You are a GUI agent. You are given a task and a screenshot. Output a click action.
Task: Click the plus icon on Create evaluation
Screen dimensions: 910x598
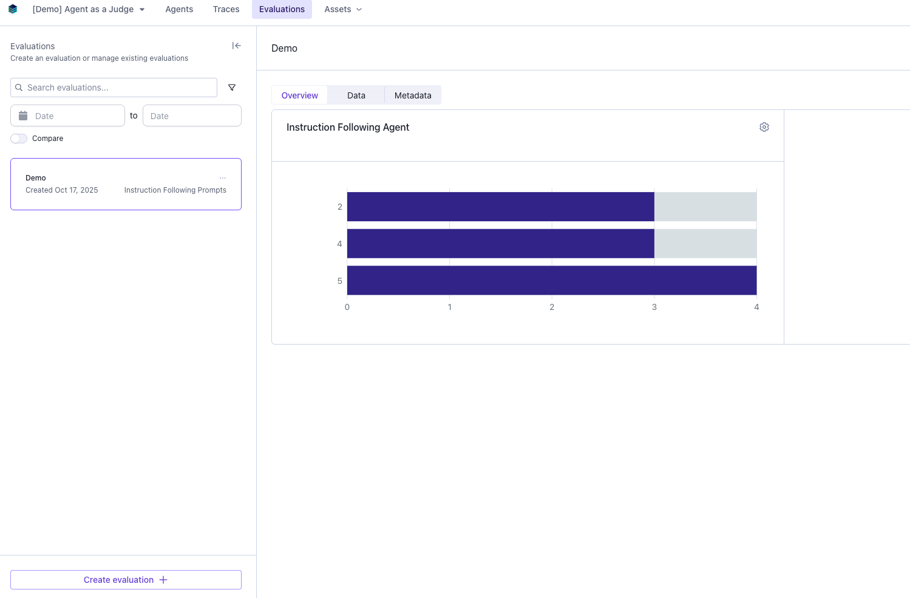(163, 580)
